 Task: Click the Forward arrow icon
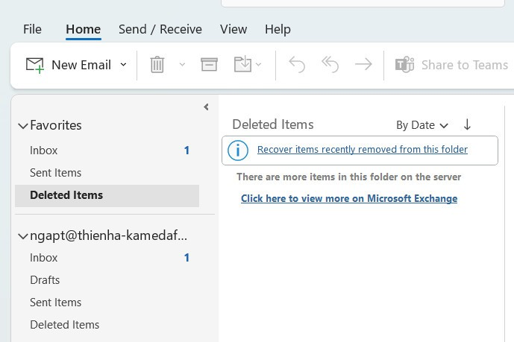coord(363,65)
